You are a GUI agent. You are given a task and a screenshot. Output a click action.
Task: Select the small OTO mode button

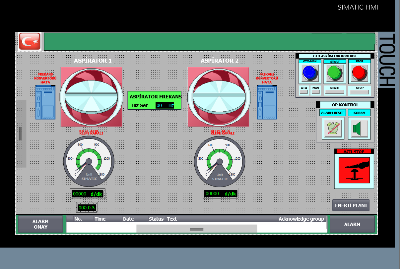(x=304, y=90)
